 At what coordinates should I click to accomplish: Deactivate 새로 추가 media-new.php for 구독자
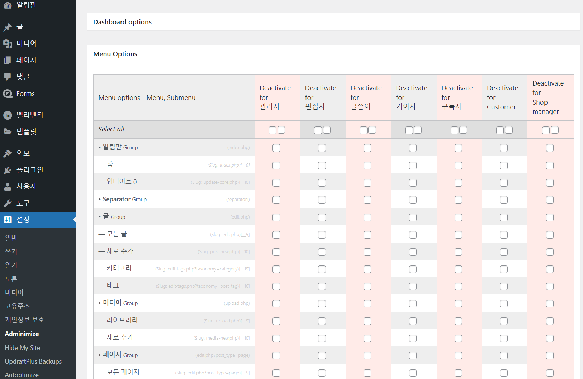click(459, 338)
